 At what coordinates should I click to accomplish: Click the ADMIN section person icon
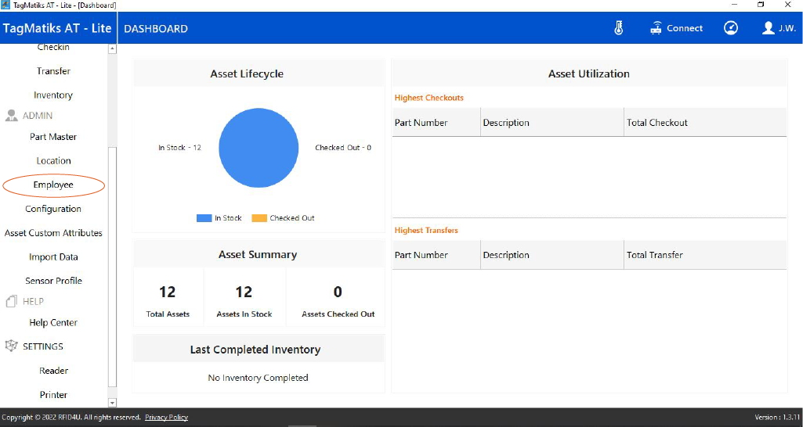(x=11, y=116)
